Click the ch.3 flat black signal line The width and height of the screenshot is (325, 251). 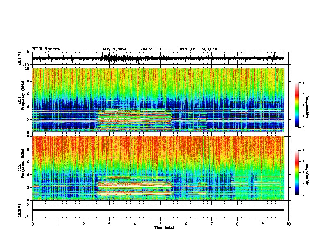[158, 210]
